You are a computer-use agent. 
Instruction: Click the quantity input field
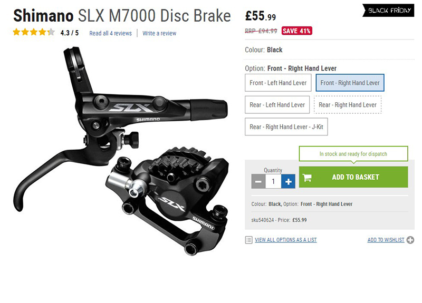point(273,181)
